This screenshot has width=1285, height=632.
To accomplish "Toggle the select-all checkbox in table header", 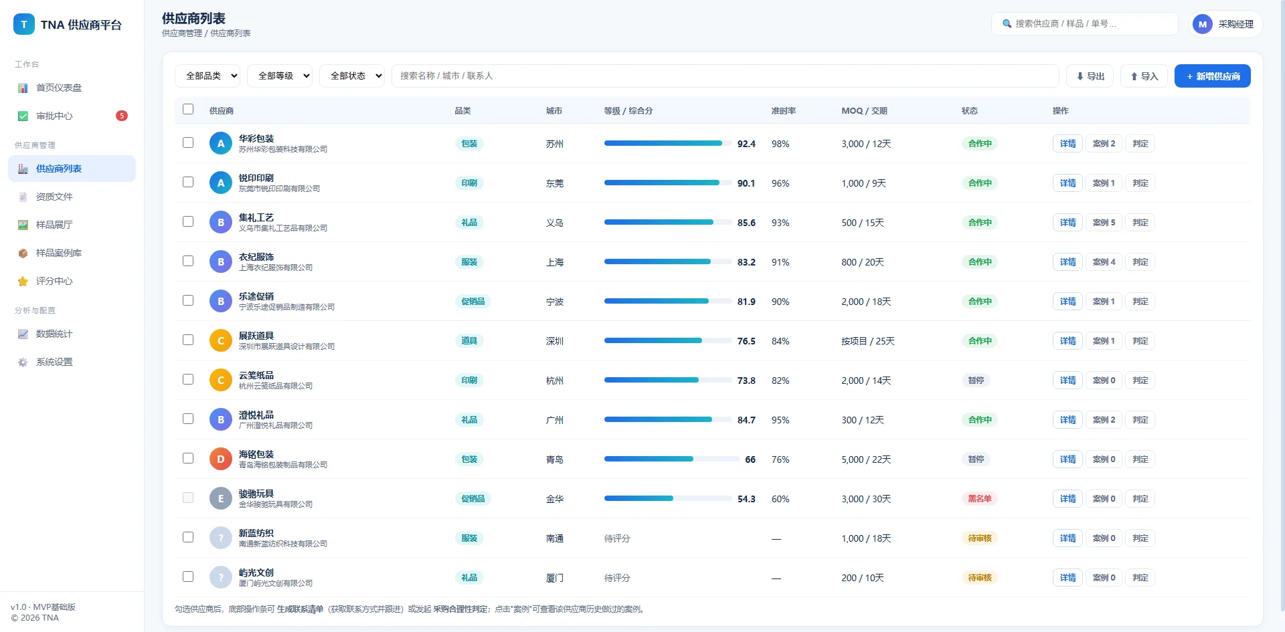I will (188, 109).
